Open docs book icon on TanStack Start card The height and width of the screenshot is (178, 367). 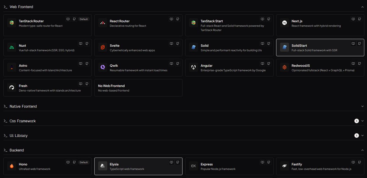[262, 19]
